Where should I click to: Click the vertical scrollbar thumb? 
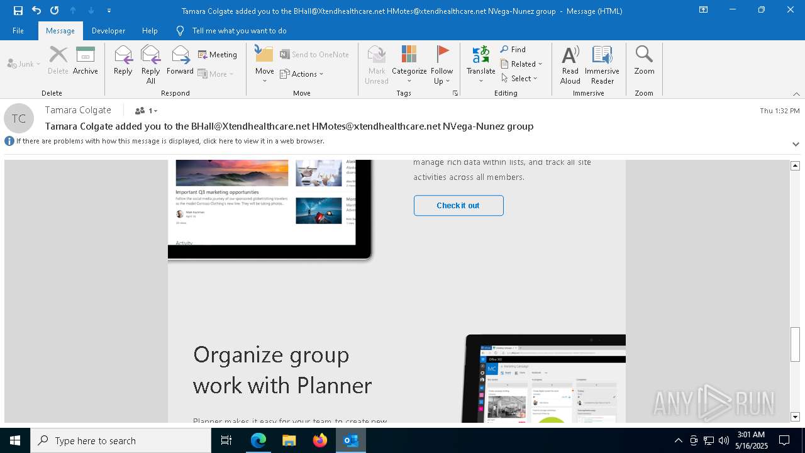pos(795,345)
